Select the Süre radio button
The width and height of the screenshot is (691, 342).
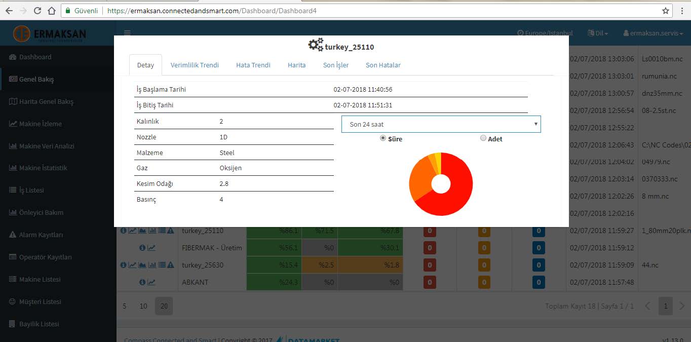[x=383, y=138]
